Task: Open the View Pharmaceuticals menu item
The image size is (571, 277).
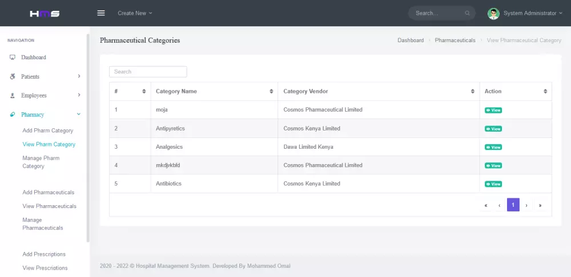Action: (49, 206)
